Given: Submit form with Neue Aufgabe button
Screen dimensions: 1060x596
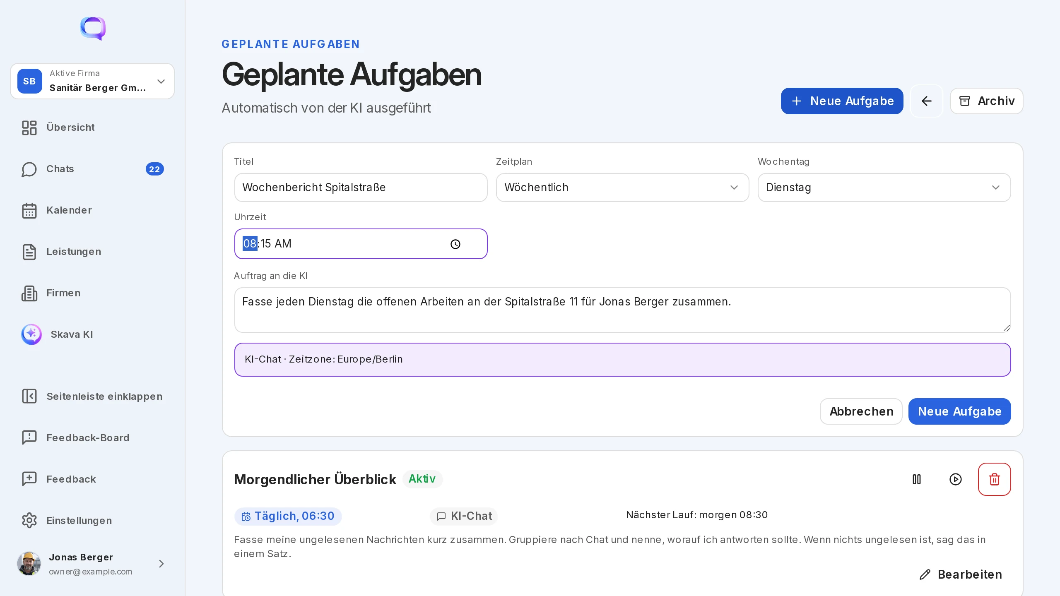Looking at the screenshot, I should pyautogui.click(x=959, y=411).
